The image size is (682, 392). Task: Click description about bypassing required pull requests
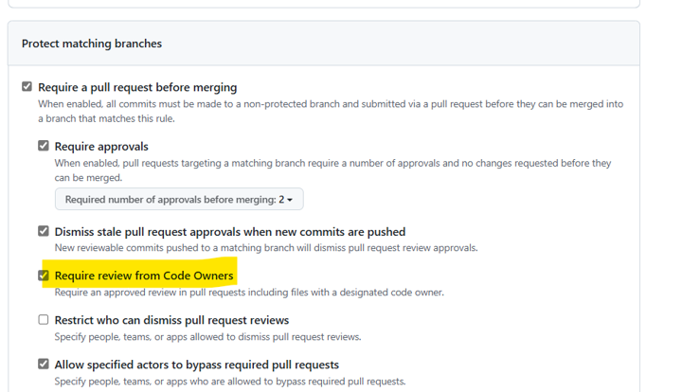(x=230, y=382)
